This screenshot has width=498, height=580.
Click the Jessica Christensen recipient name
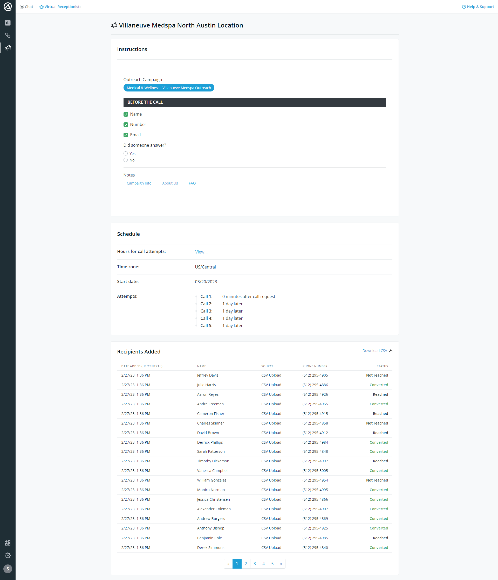(x=213, y=499)
